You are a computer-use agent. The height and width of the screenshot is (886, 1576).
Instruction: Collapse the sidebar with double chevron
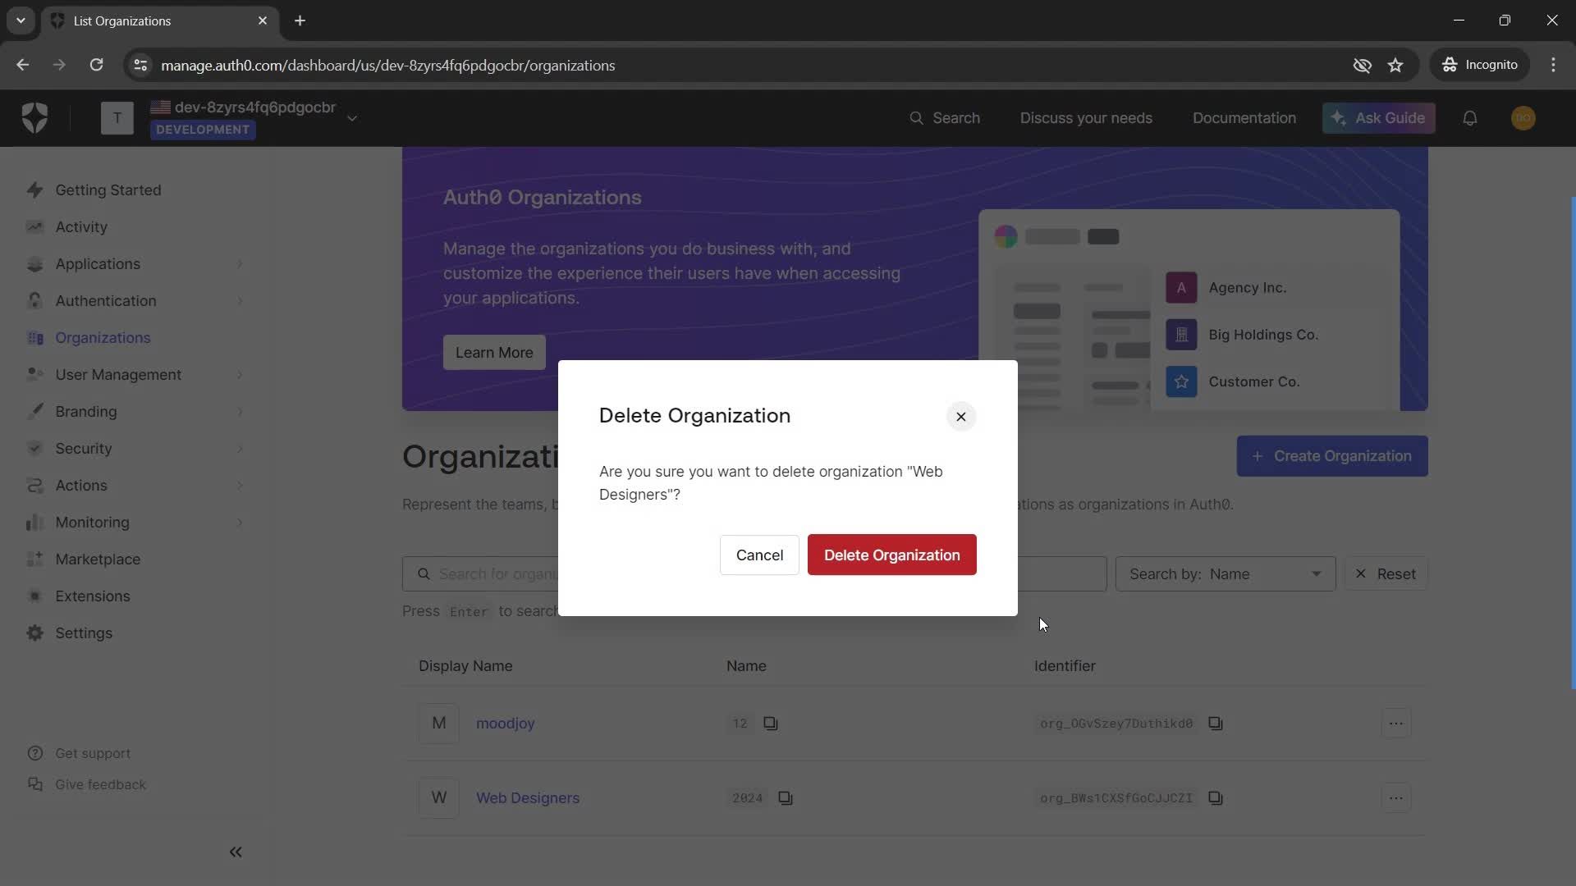pos(236,852)
